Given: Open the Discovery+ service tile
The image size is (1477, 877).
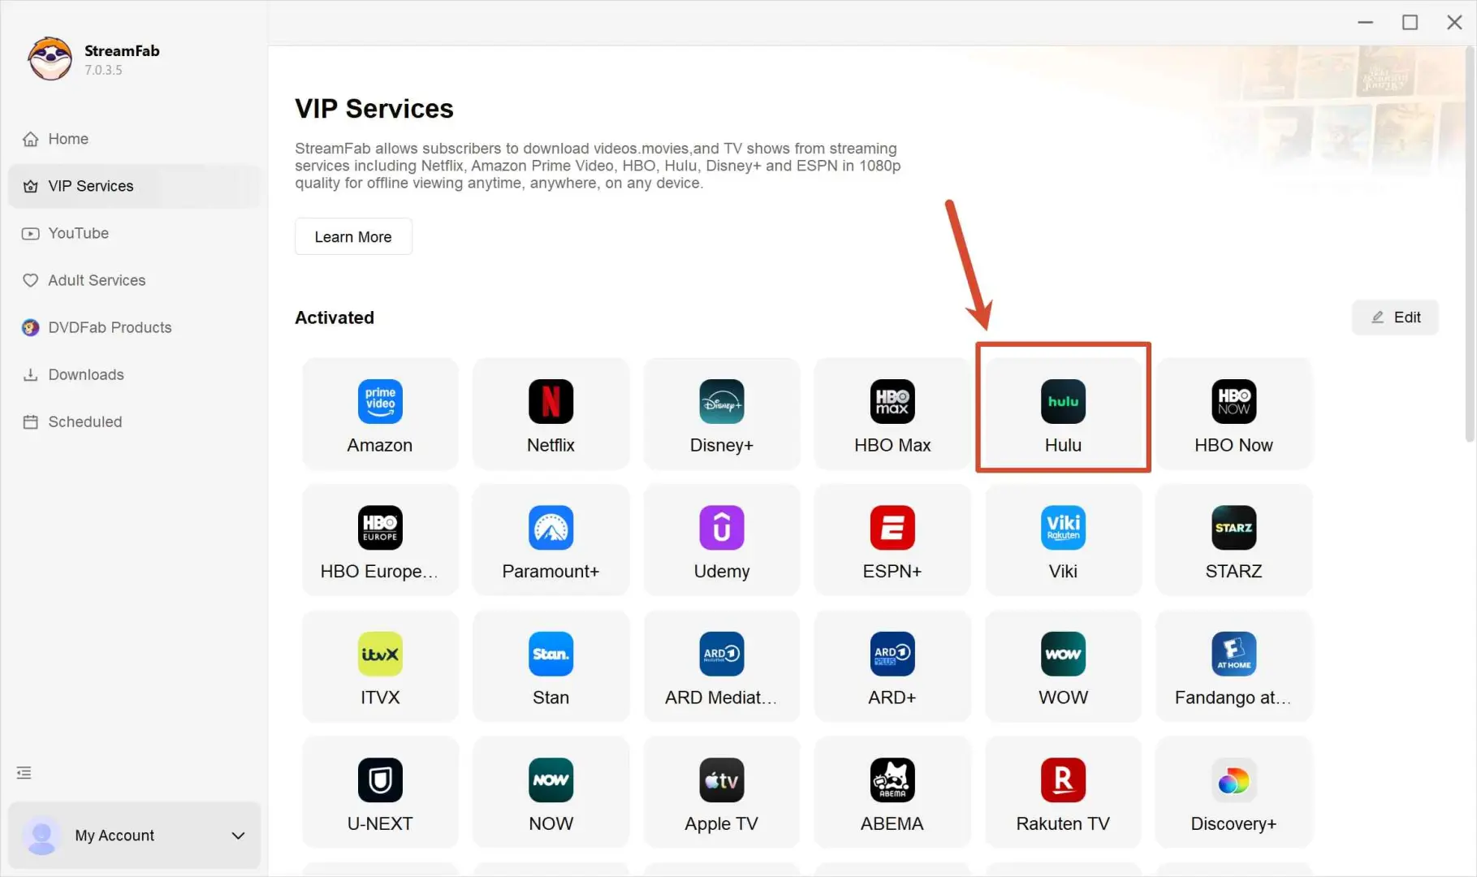Looking at the screenshot, I should click(1233, 793).
